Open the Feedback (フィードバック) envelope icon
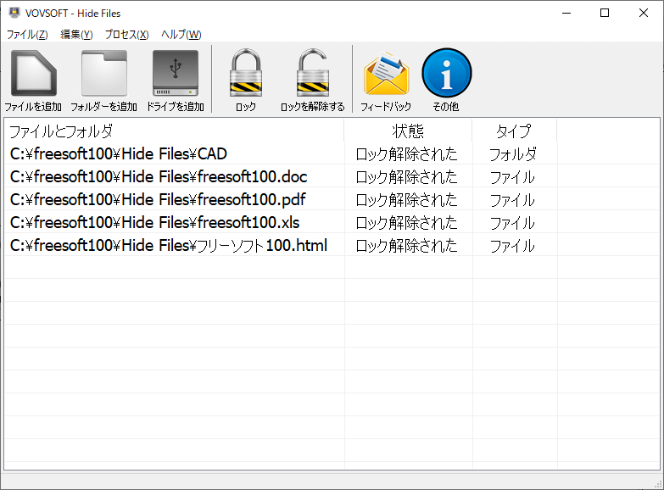 click(x=386, y=73)
